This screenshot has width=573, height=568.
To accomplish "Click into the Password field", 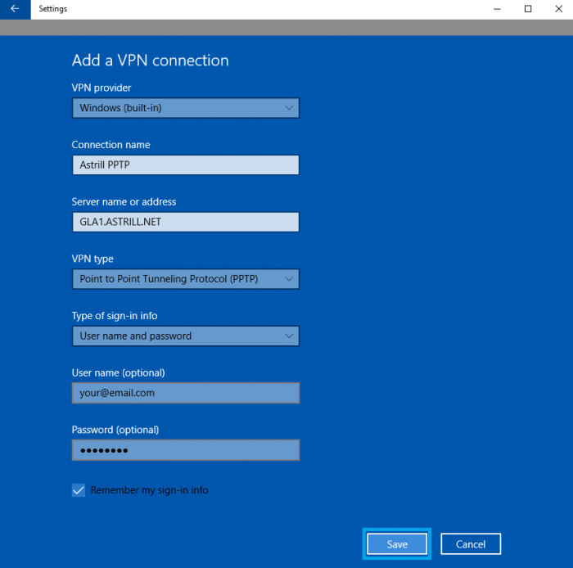I will pyautogui.click(x=185, y=450).
